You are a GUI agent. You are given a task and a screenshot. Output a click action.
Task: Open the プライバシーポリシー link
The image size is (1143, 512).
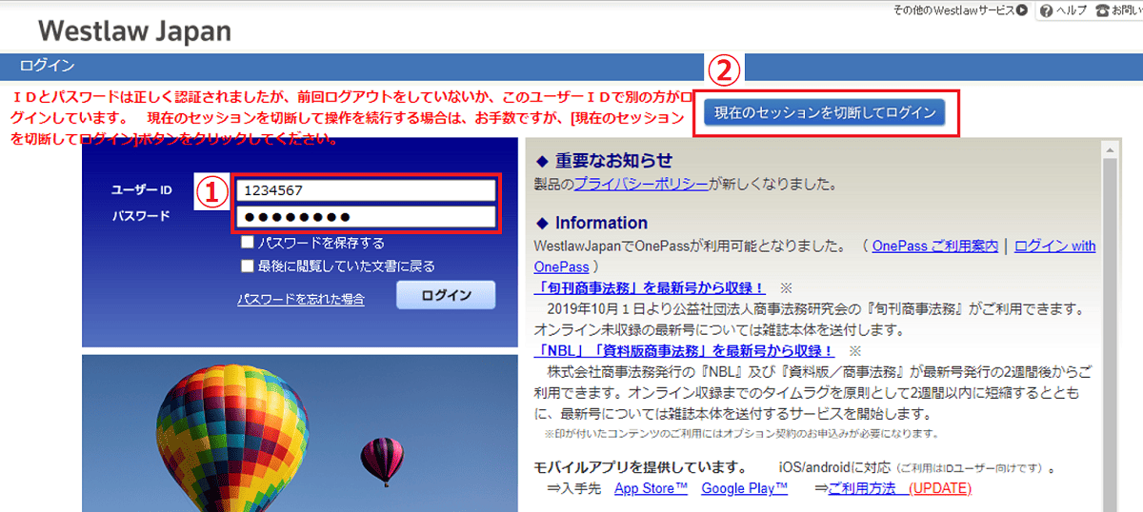pos(641,185)
